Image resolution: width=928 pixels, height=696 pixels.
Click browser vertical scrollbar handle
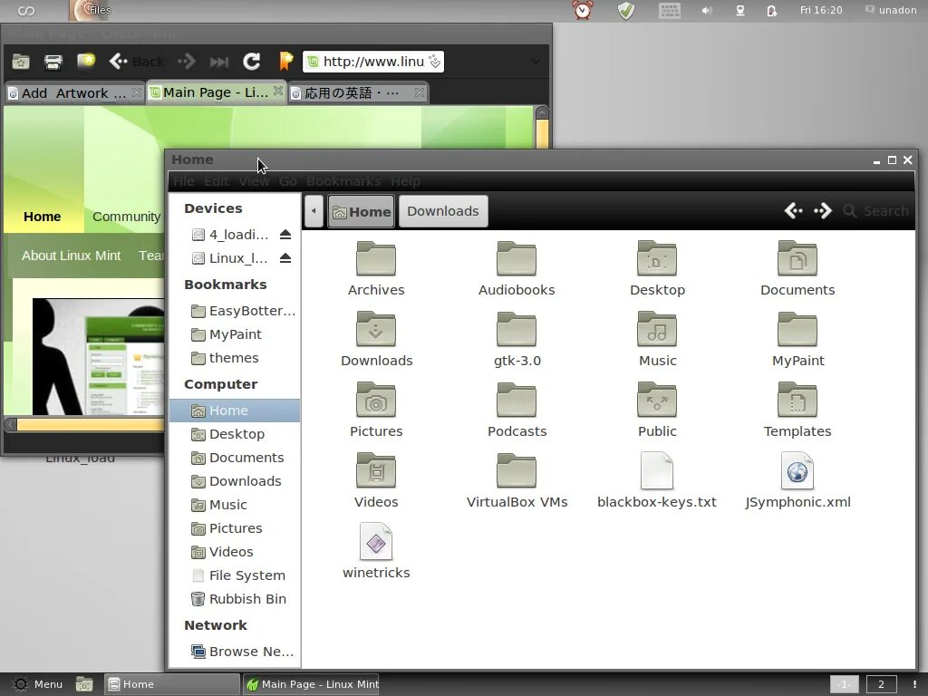point(542,134)
